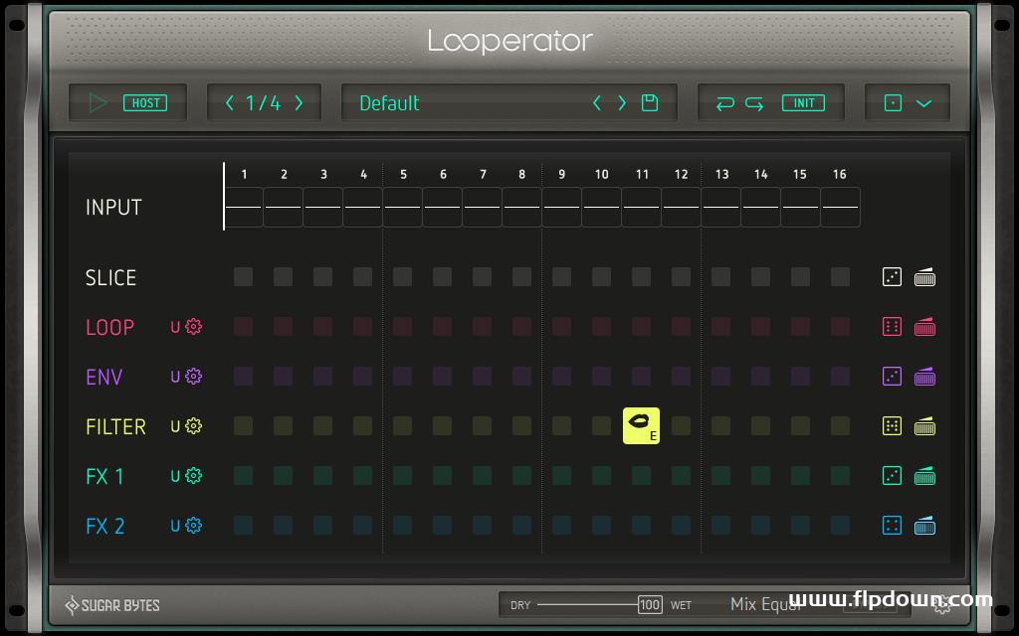Randomize the SLICE row using its dice icon
The image size is (1019, 636).
tap(893, 277)
